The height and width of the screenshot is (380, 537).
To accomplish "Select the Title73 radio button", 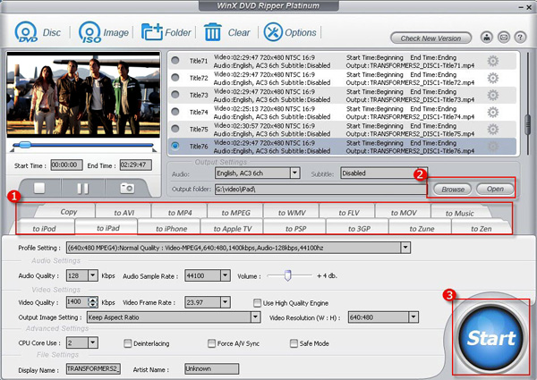I will pos(175,95).
